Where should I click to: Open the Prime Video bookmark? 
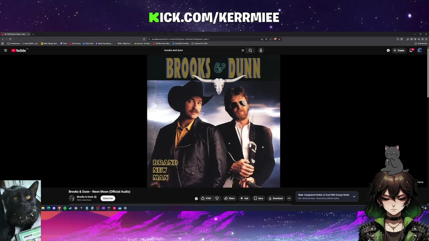(88, 44)
